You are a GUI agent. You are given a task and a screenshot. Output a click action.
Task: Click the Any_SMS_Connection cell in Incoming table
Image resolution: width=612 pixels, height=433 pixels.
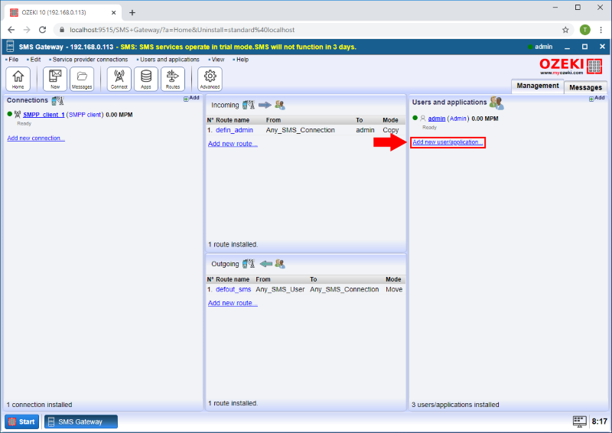[x=300, y=130]
